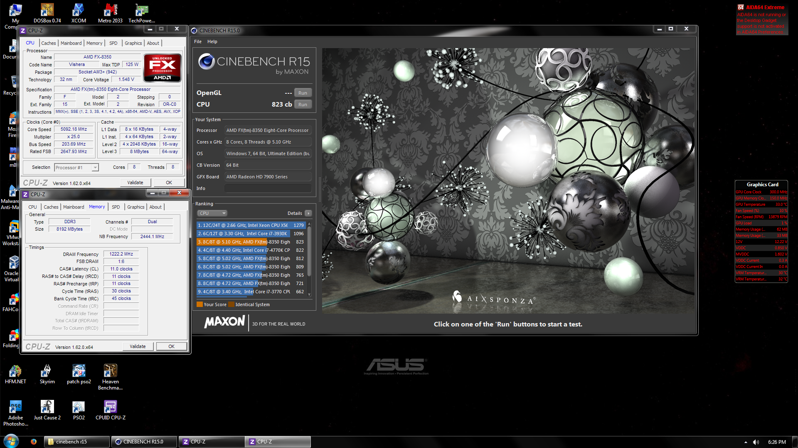Open the DOSBox 0.74 desktop icon
This screenshot has width=798, height=448.
tap(47, 13)
